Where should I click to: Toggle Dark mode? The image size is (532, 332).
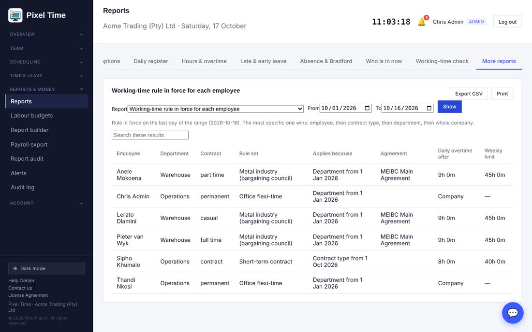pos(46,268)
